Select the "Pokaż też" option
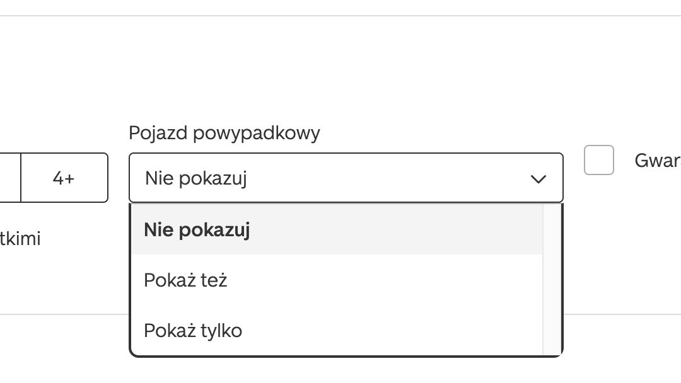This screenshot has width=681, height=383. click(185, 280)
